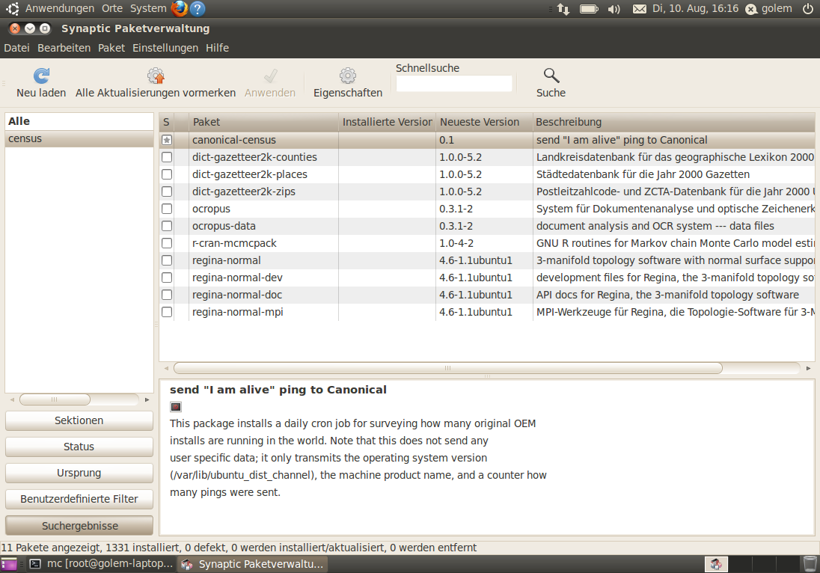Open the golem user session menu
Screen dimensions: 820x573
769,9
